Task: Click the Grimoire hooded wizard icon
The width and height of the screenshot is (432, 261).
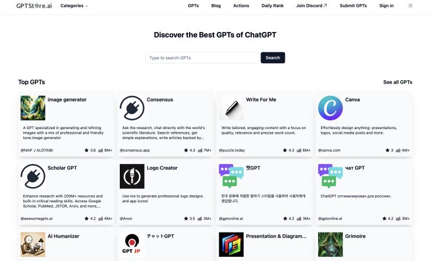Action: (330, 245)
